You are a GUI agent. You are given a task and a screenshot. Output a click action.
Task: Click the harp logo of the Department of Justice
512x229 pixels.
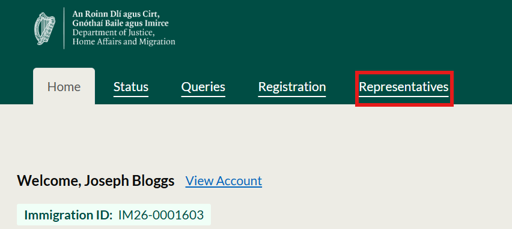point(44,29)
